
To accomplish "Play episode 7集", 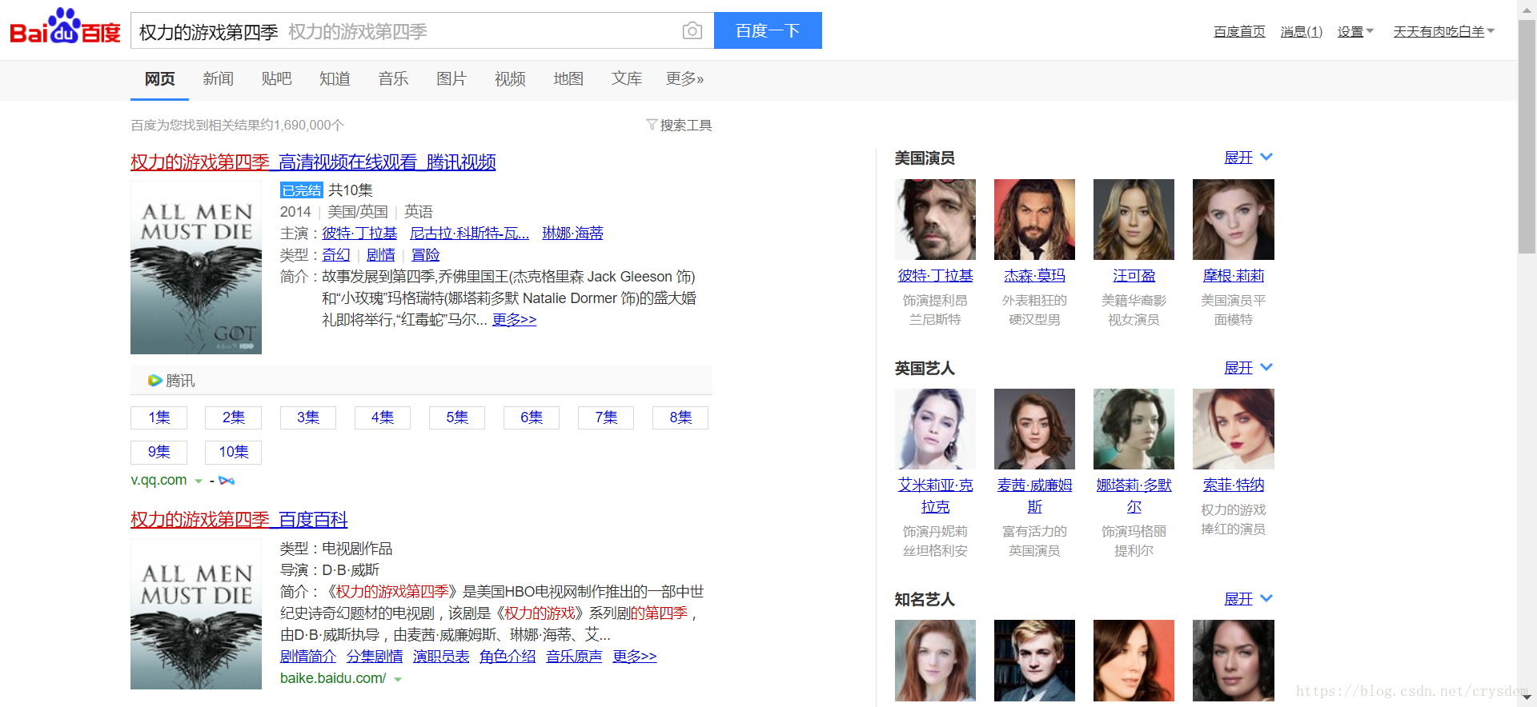I will coord(606,417).
